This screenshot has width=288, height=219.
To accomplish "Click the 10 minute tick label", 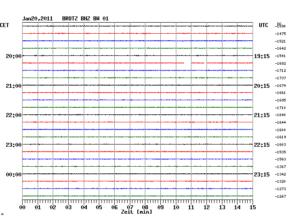I will click(175, 207).
